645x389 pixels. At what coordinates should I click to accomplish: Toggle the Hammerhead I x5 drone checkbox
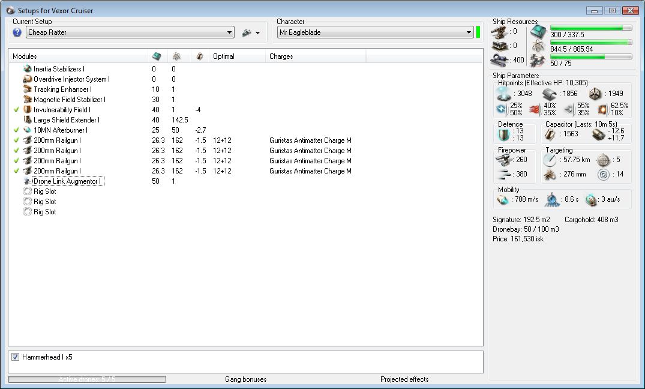click(15, 357)
